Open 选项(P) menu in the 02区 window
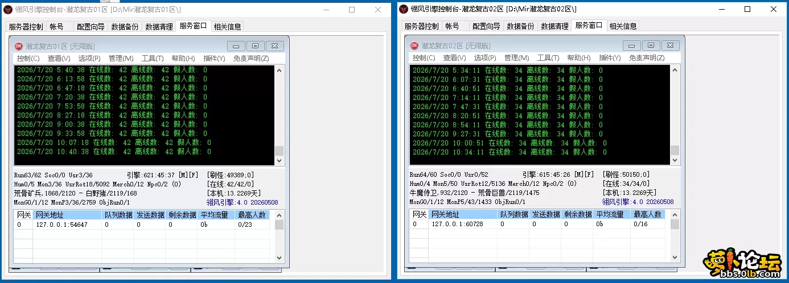This screenshot has width=789, height=283. [x=485, y=58]
